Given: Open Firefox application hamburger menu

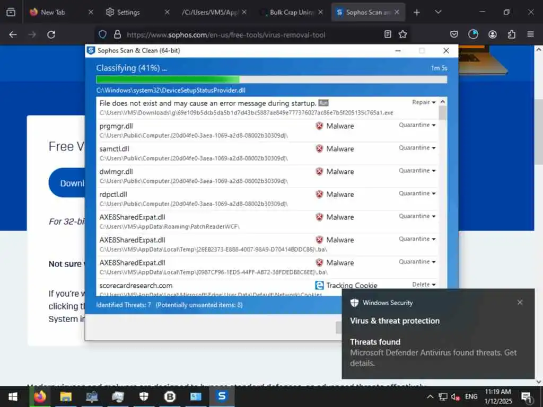Looking at the screenshot, I should point(530,34).
